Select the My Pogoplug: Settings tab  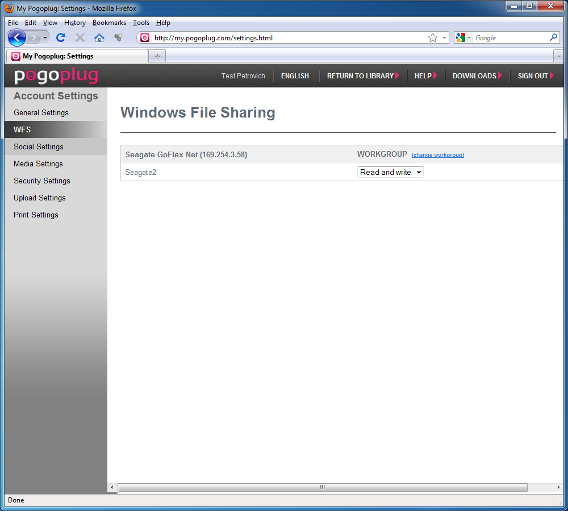[77, 56]
